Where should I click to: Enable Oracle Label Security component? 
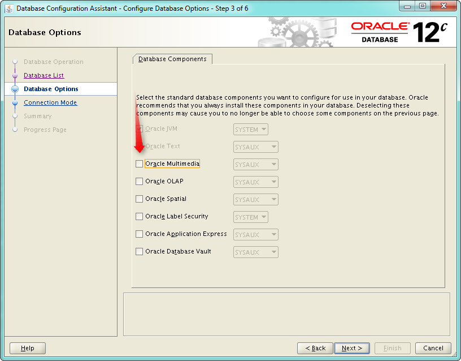point(140,217)
